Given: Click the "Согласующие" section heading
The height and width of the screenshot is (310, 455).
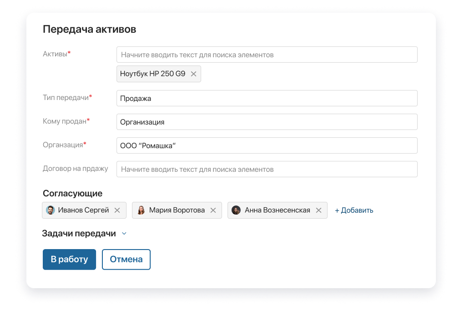Looking at the screenshot, I should [x=72, y=193].
